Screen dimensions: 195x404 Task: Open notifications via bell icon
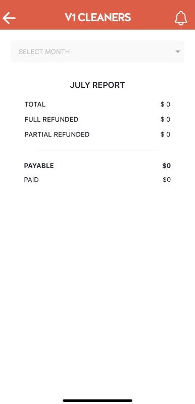click(181, 18)
